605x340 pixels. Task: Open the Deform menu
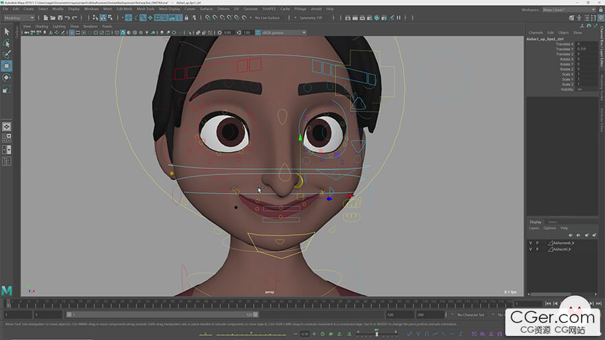[x=223, y=9]
